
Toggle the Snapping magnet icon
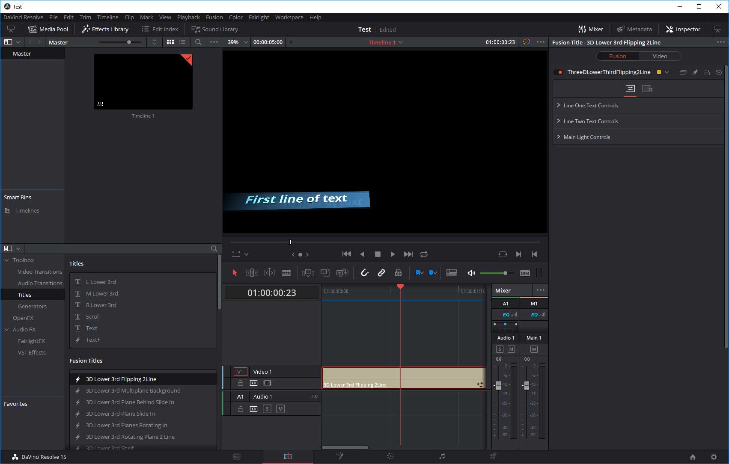pyautogui.click(x=364, y=273)
